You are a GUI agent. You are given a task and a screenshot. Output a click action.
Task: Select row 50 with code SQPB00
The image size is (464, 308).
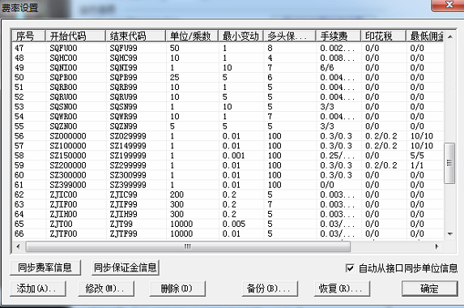(228, 77)
